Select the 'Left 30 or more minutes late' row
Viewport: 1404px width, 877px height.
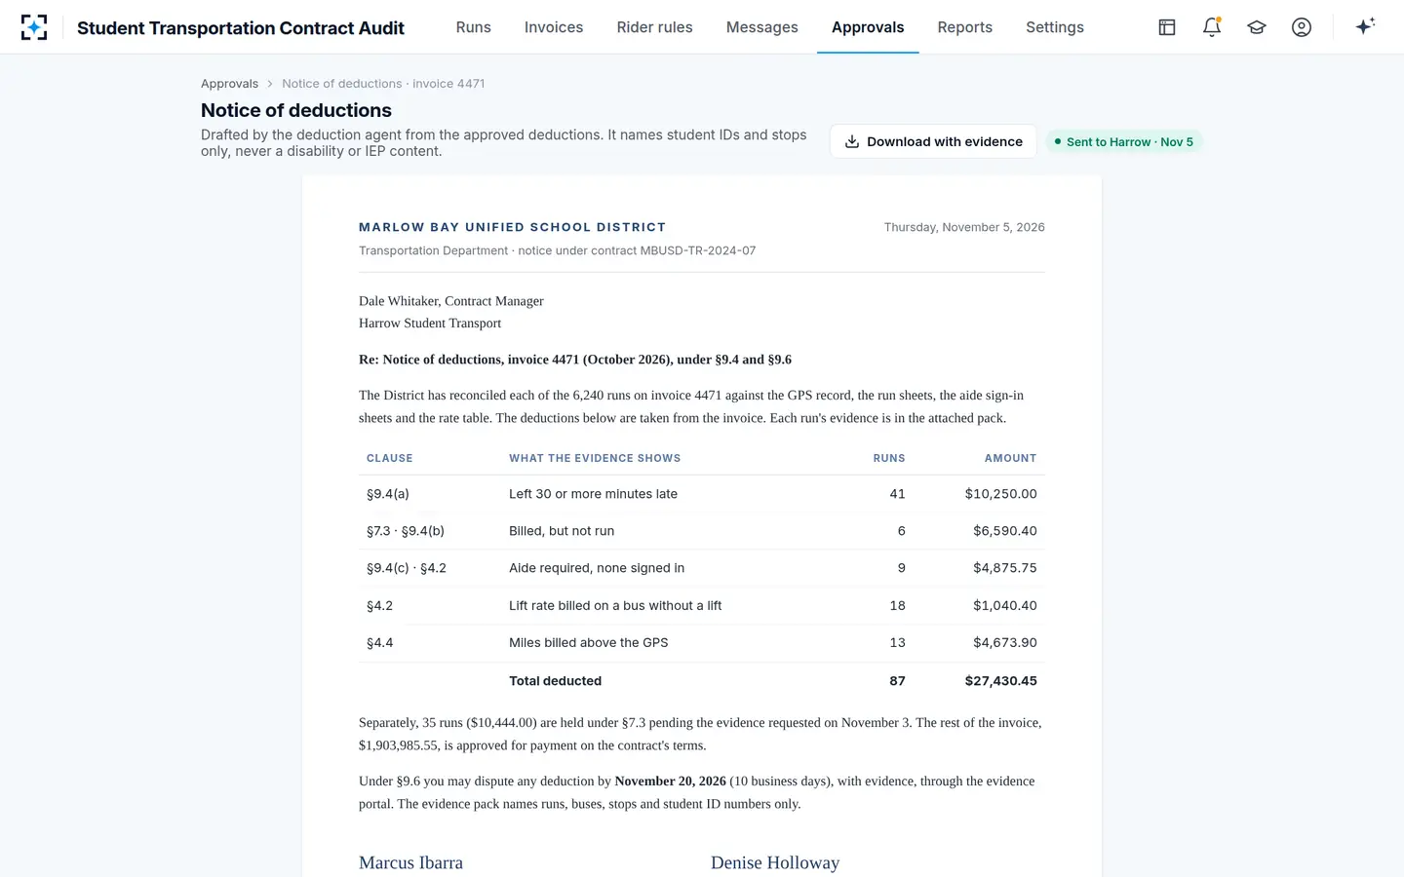702,494
